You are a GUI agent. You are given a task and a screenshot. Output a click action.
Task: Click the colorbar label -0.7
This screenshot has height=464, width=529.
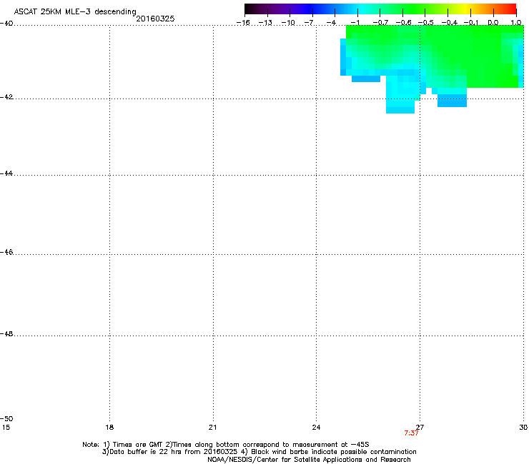pyautogui.click(x=380, y=23)
